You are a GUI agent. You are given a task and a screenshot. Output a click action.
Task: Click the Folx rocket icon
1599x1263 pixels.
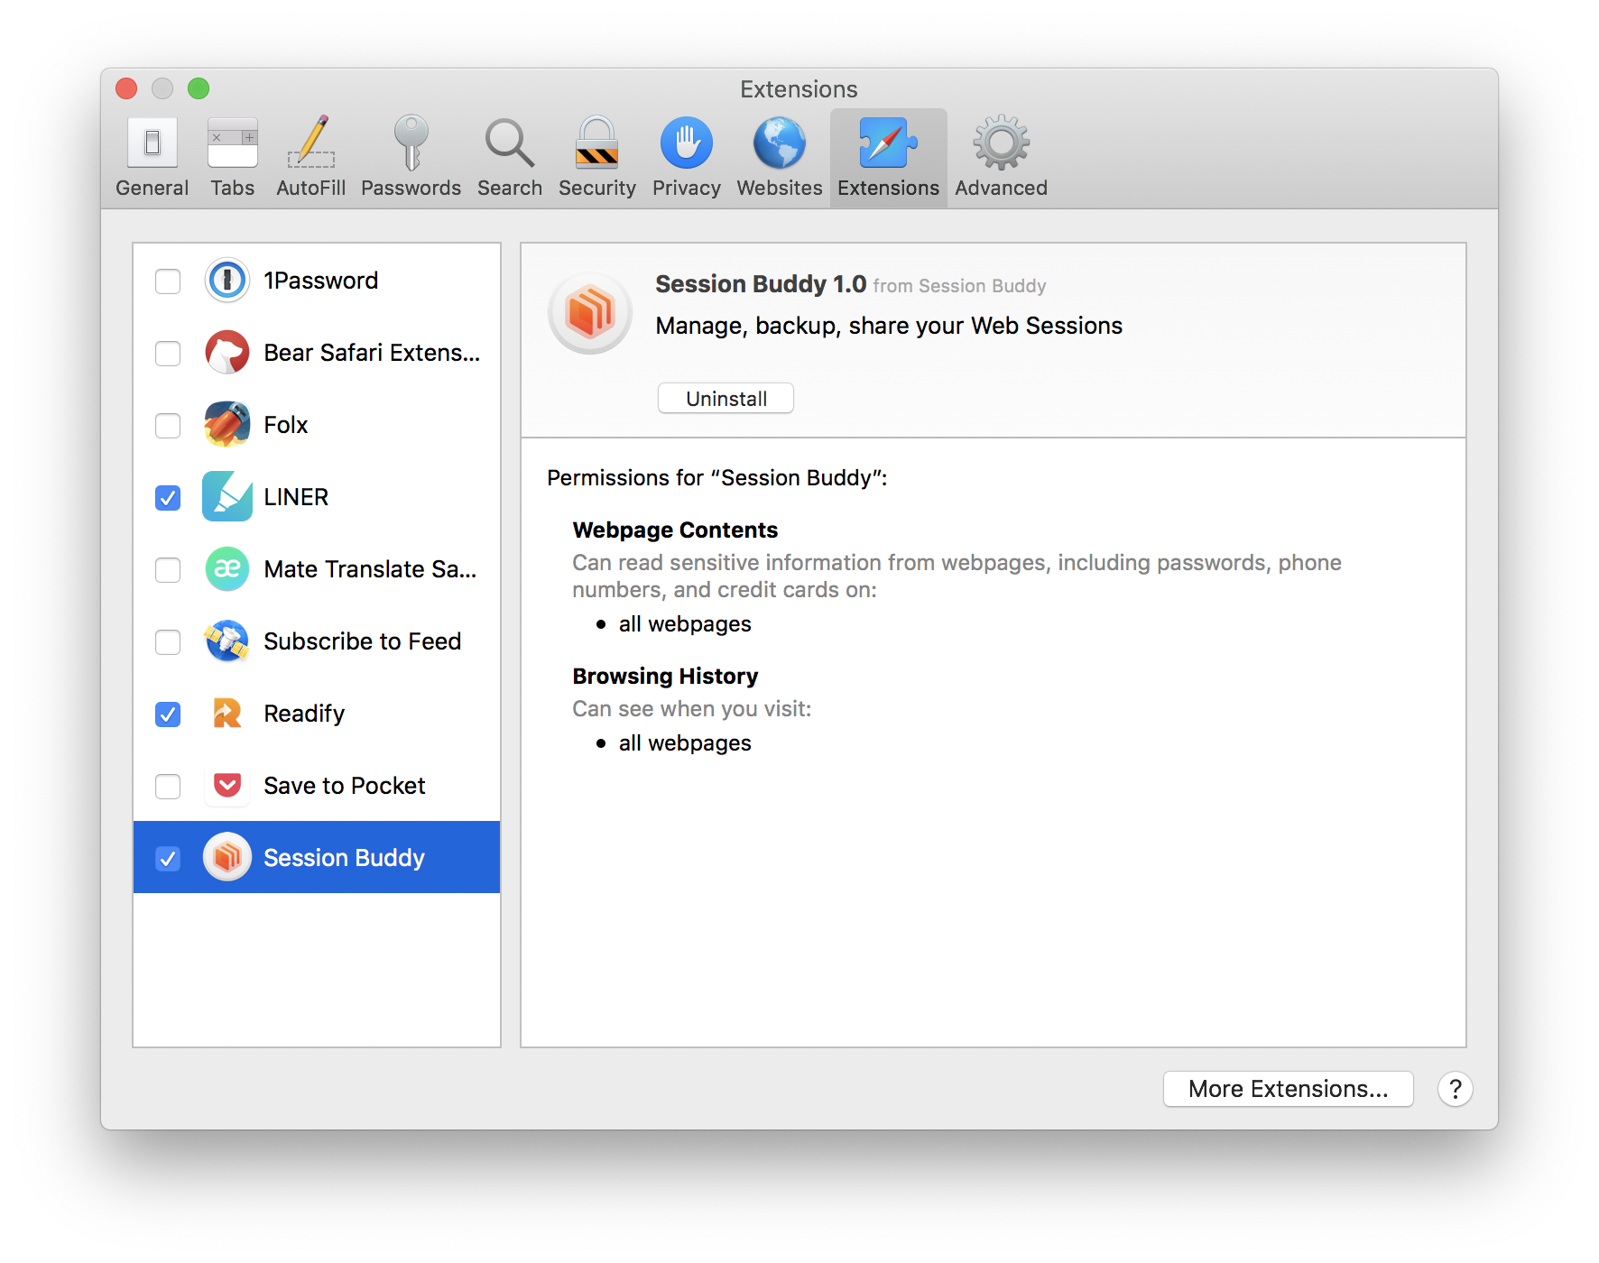(x=227, y=425)
